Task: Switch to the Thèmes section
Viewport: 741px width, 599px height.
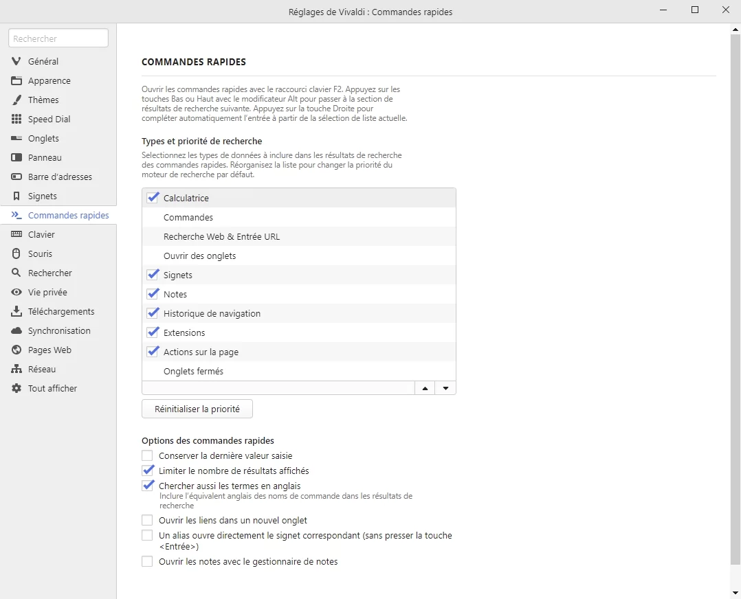Action: [x=58, y=100]
